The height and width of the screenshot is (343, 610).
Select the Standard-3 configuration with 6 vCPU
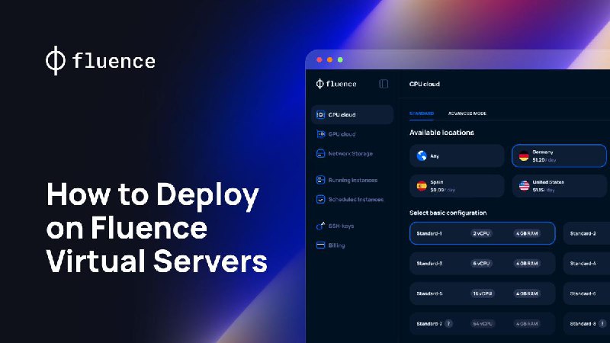(483, 263)
